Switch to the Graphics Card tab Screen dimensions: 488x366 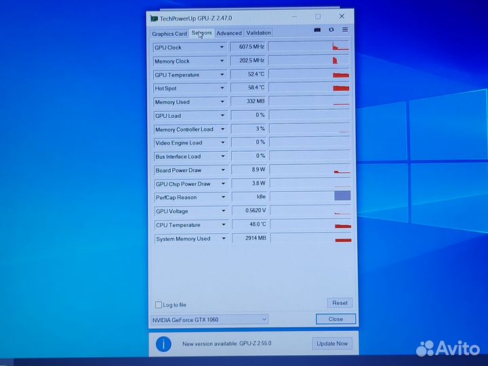click(169, 33)
